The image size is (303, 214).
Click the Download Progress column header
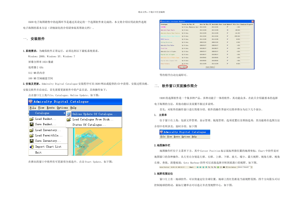tap(247, 24)
